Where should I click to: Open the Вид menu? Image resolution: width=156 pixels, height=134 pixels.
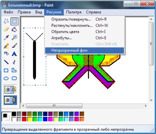pyautogui.click(x=39, y=12)
